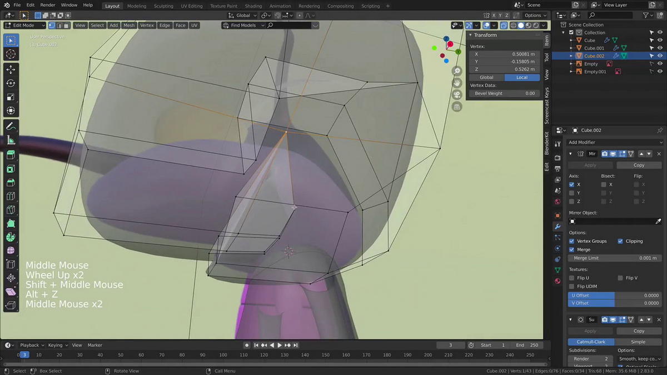Image resolution: width=667 pixels, height=375 pixels.
Task: Select the Extrude Region tool
Action: [11, 155]
